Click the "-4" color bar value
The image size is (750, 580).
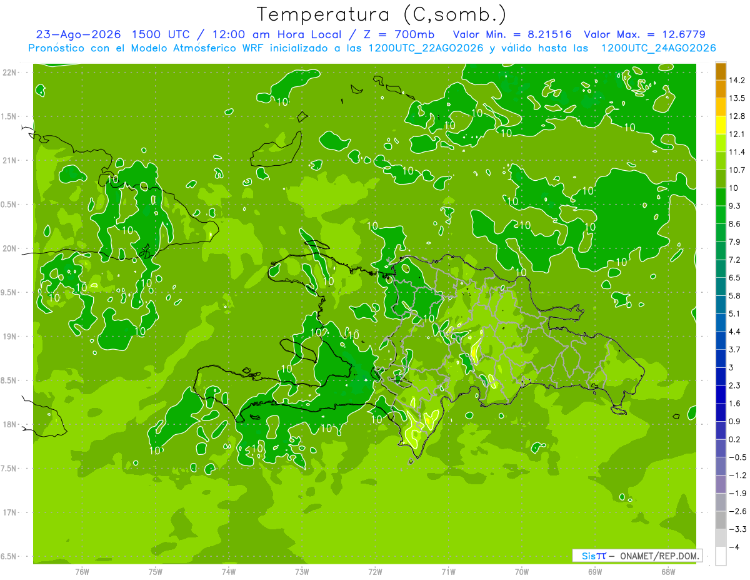click(x=735, y=547)
